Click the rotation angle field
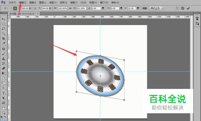This screenshot has width=201, height=121. tap(96, 8)
